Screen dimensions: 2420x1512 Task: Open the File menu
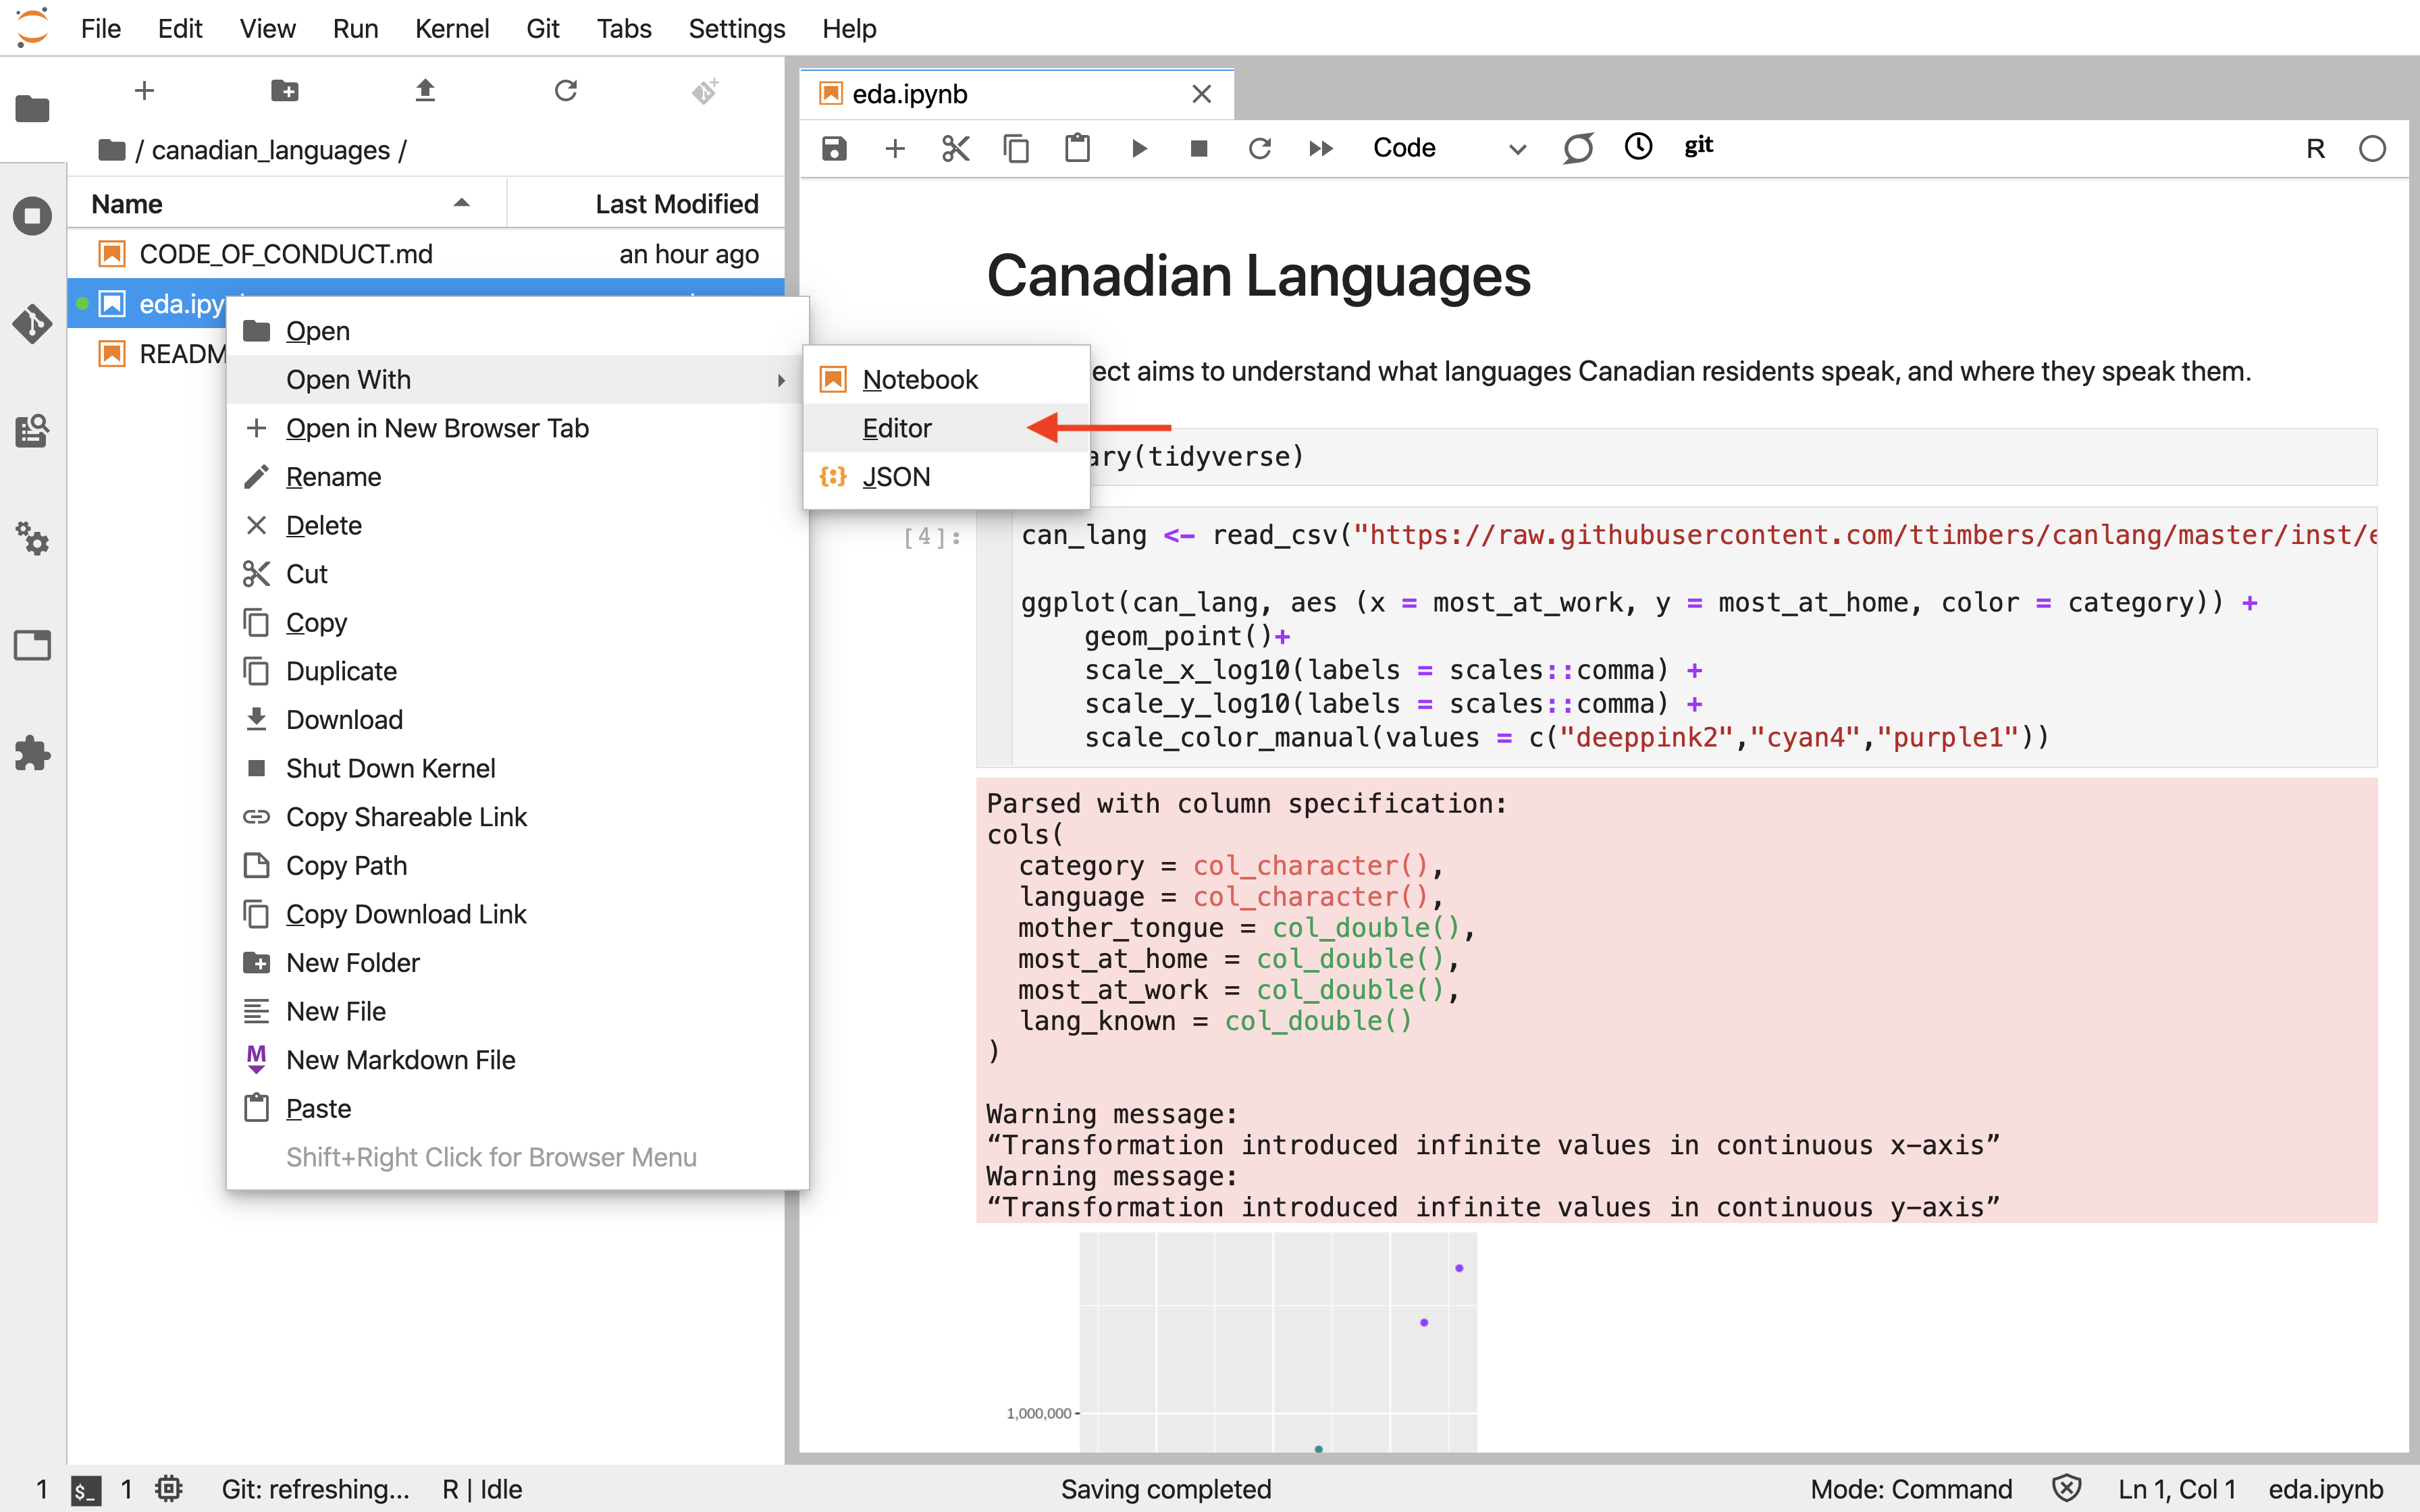(x=100, y=28)
